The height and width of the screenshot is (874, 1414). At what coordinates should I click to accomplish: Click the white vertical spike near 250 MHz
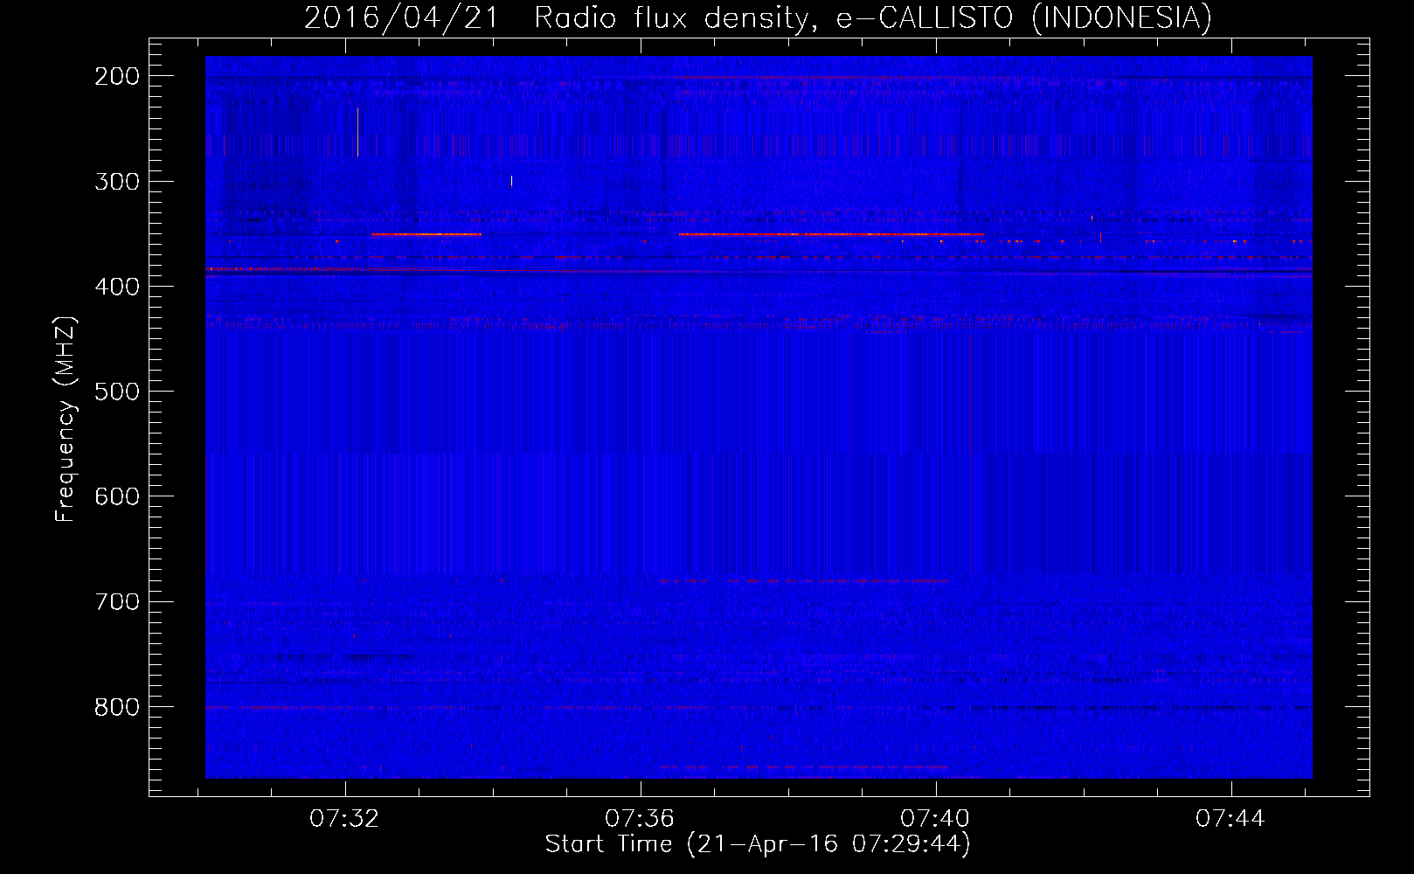point(357,132)
